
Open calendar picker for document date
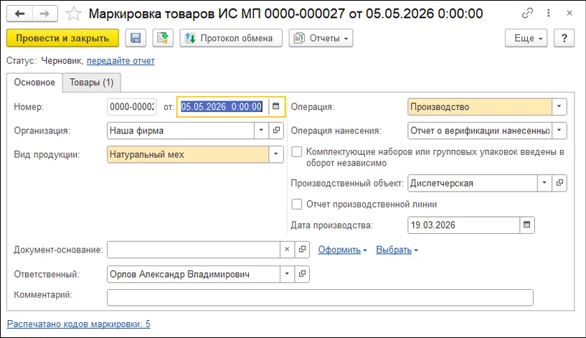(276, 106)
